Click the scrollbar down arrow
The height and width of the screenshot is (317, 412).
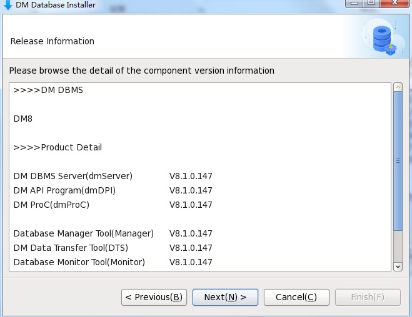point(398,266)
